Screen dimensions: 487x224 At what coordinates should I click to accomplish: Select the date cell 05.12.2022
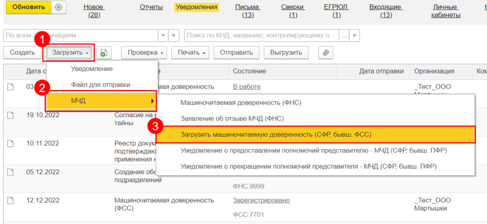43,172
